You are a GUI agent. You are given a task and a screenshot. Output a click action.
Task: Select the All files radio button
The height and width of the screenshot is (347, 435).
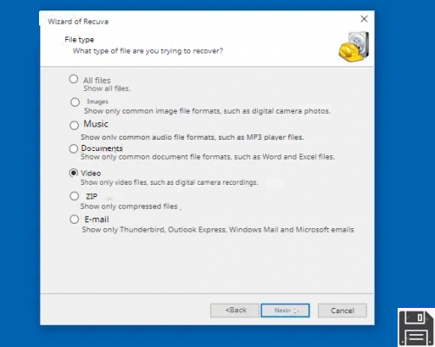tap(74, 79)
